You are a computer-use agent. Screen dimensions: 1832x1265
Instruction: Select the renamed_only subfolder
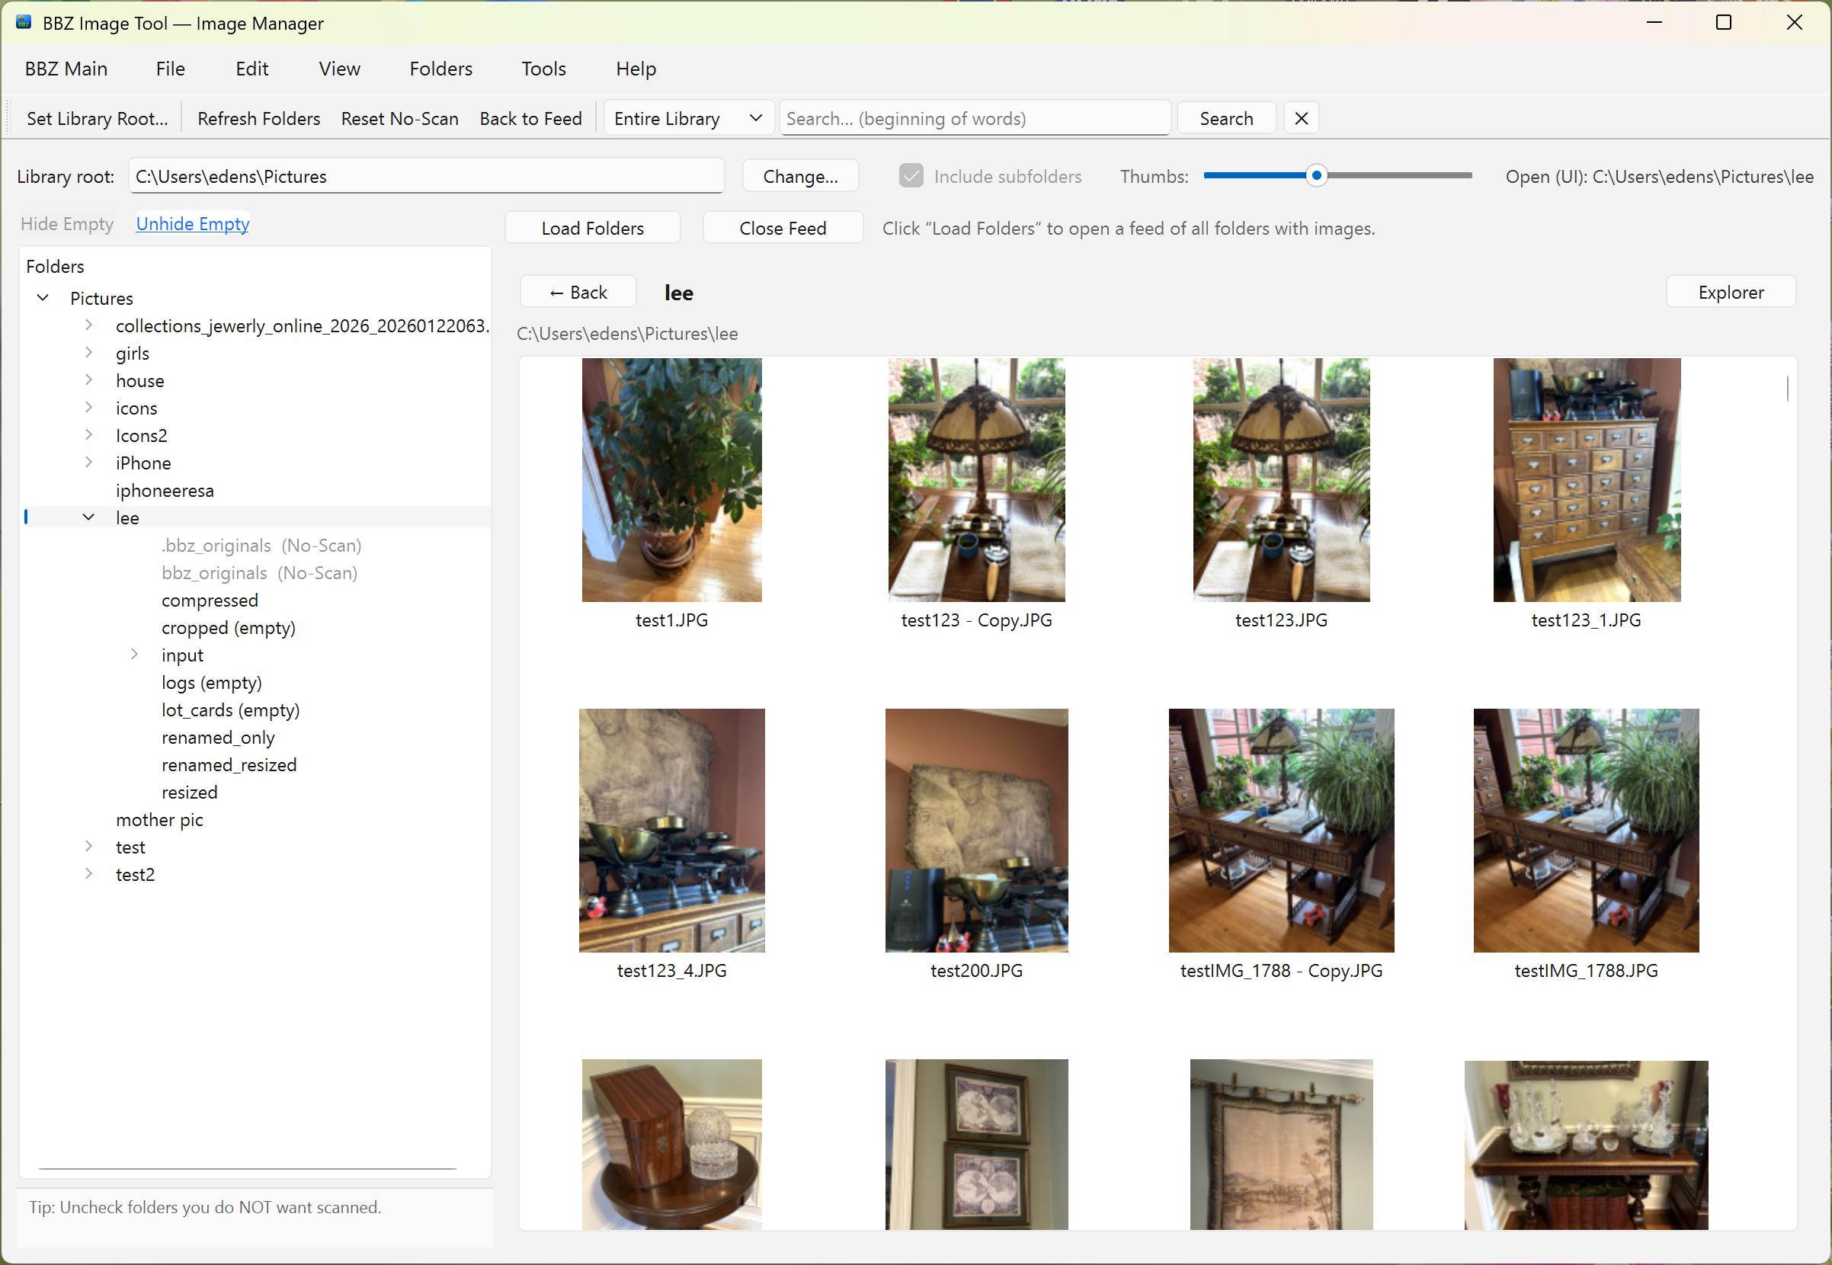tap(218, 737)
